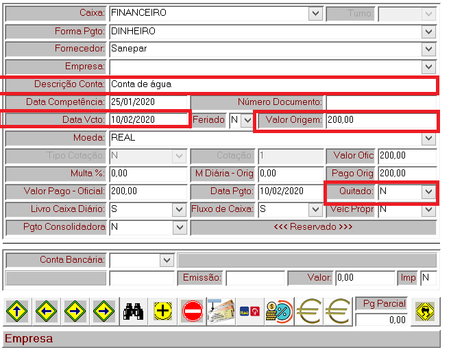Expand the Fornecedor dropdown

click(429, 49)
